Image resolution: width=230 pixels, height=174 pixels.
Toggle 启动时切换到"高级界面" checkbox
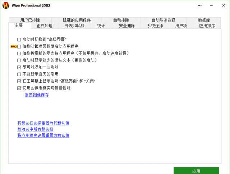[19, 40]
